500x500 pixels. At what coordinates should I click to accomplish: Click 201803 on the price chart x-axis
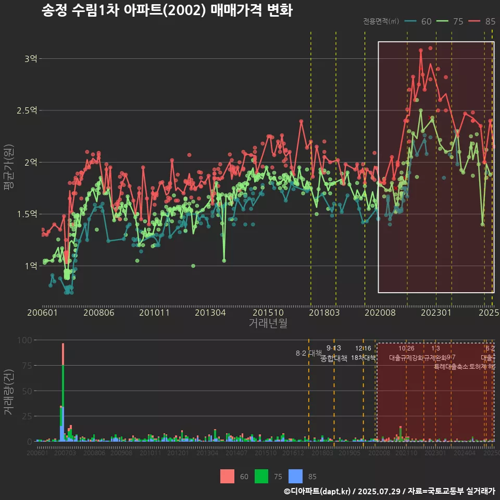tap(324, 312)
